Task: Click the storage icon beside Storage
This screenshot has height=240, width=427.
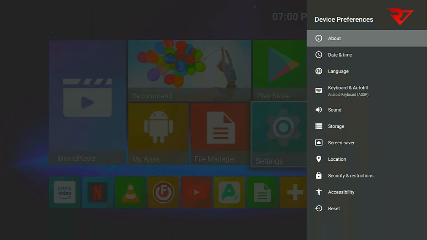Action: pyautogui.click(x=319, y=126)
